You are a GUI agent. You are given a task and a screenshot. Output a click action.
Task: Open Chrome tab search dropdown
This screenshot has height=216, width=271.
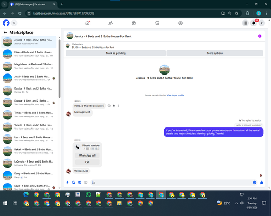coord(4,4)
